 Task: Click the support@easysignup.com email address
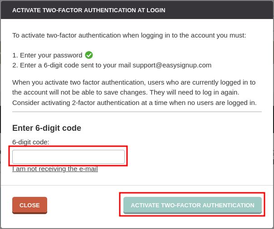(x=172, y=65)
